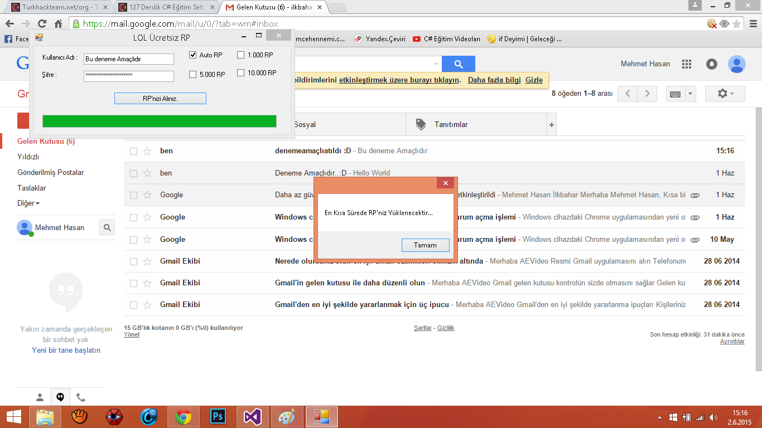Image resolution: width=762 pixels, height=428 pixels.
Task: Select checkbox of the 10 May Google email
Action: pyautogui.click(x=133, y=240)
